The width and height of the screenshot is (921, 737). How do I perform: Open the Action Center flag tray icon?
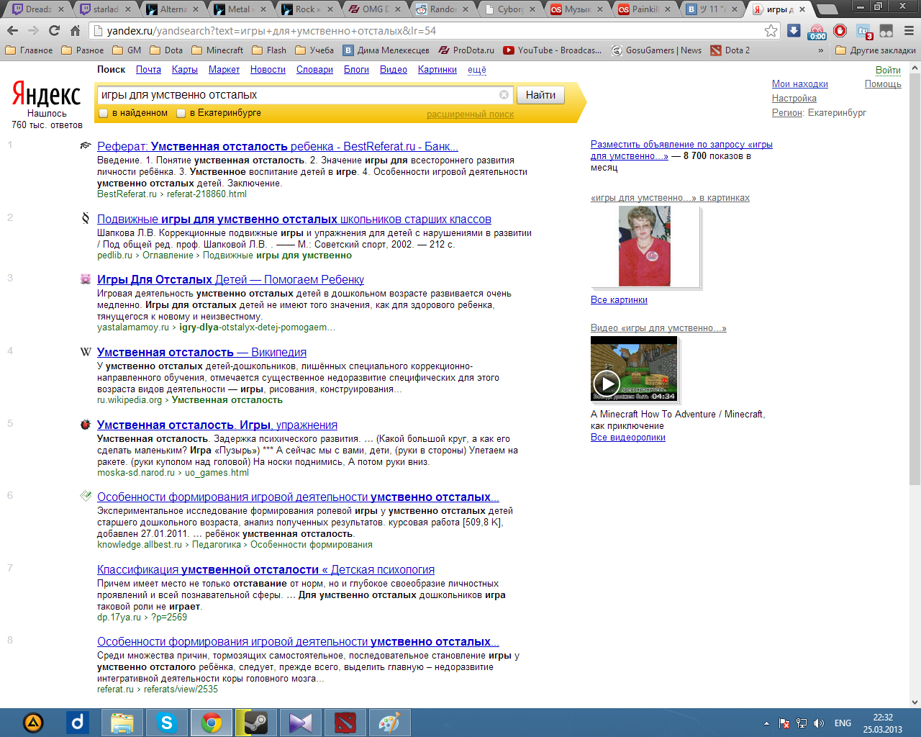784,723
